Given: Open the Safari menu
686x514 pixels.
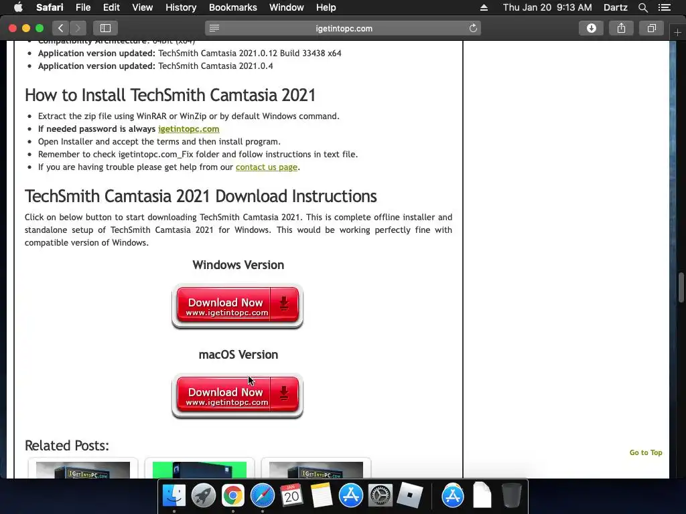Looking at the screenshot, I should click(50, 7).
